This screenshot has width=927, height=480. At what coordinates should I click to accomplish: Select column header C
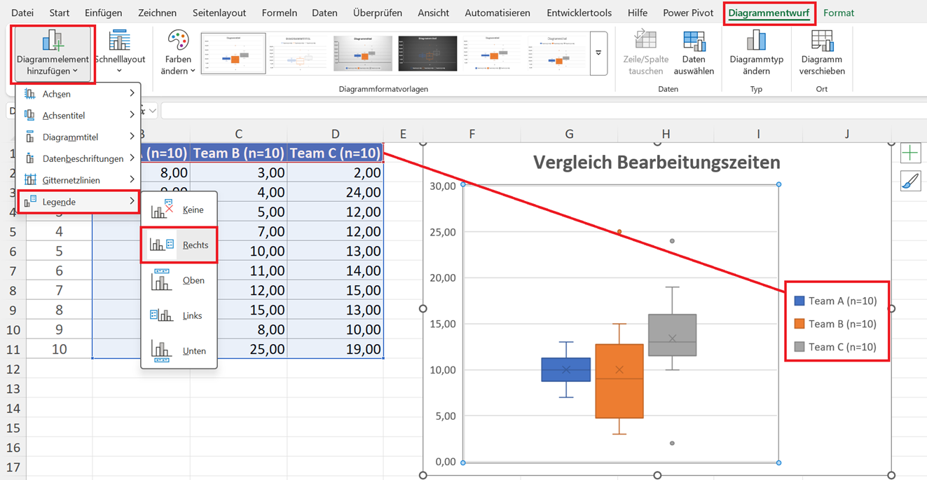tap(239, 134)
